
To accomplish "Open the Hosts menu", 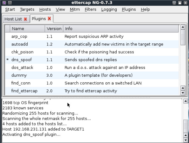I will tap(45, 10).
